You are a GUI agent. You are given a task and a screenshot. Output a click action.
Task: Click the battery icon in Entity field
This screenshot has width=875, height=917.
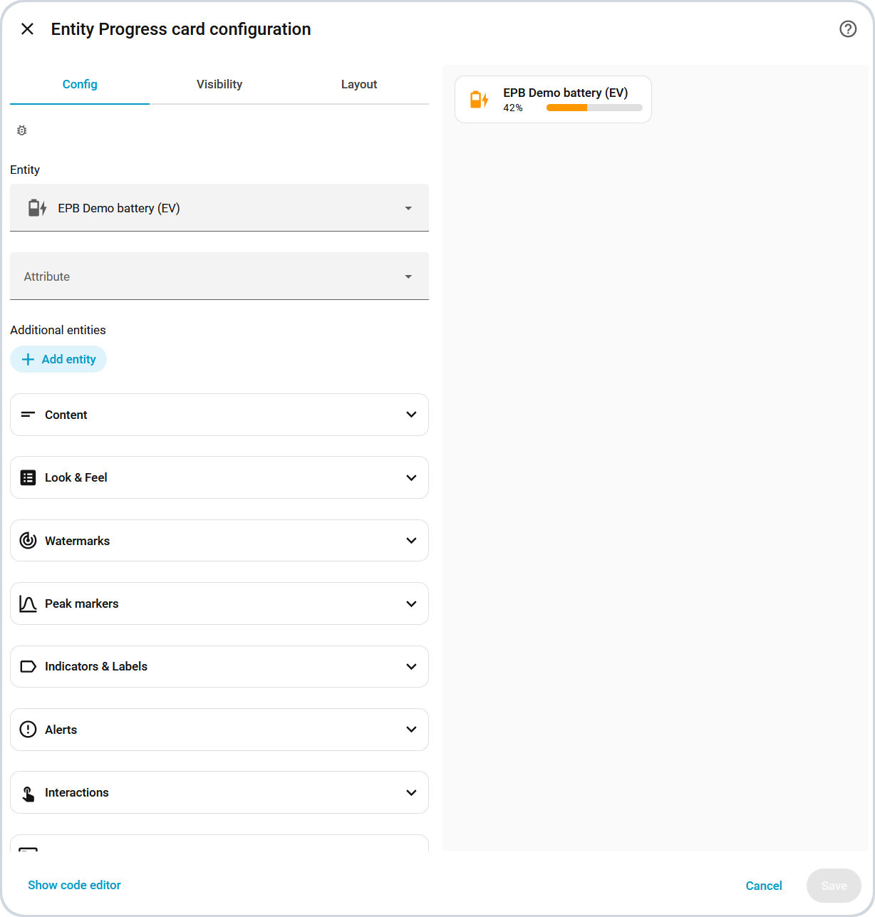pyautogui.click(x=37, y=208)
